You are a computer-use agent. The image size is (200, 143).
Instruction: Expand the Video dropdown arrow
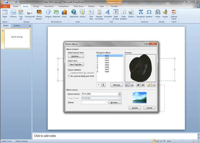point(158,19)
